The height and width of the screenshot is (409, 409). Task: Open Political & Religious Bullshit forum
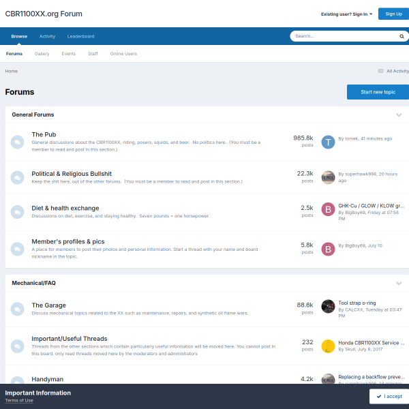tap(72, 174)
